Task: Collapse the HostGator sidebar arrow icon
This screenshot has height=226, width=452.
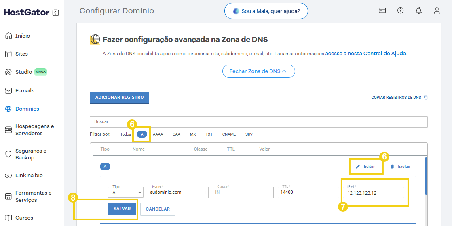Action: 56,13
